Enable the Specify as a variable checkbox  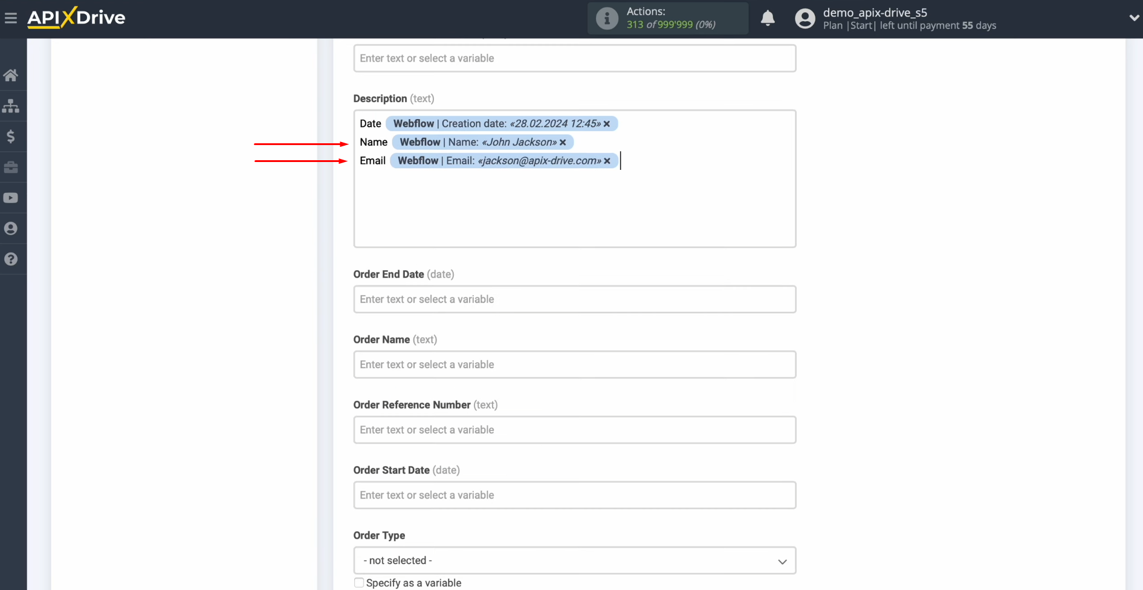click(358, 582)
